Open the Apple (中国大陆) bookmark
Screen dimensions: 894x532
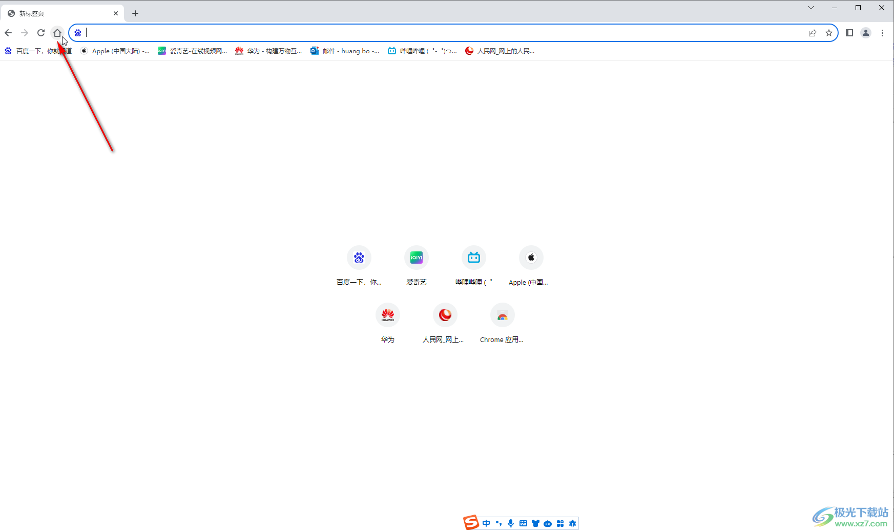[115, 51]
